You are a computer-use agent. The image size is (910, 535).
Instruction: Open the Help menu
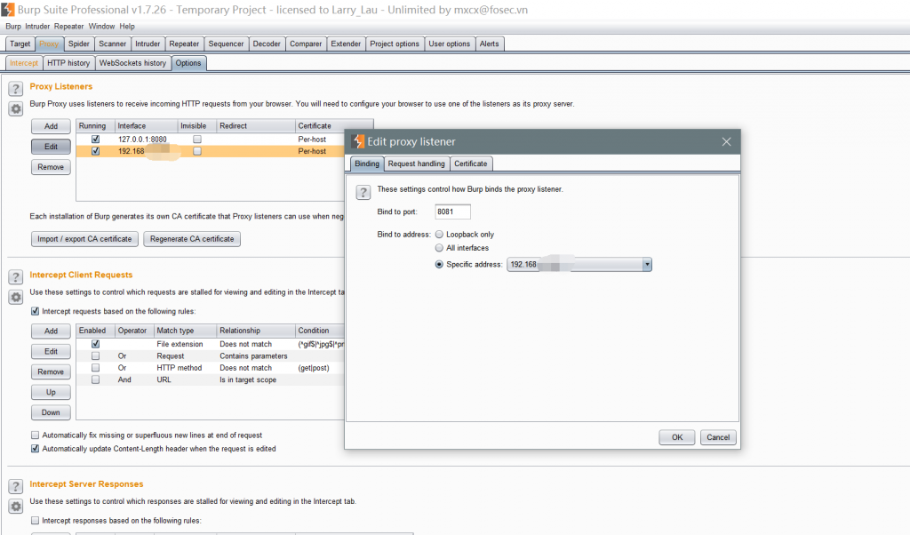127,26
